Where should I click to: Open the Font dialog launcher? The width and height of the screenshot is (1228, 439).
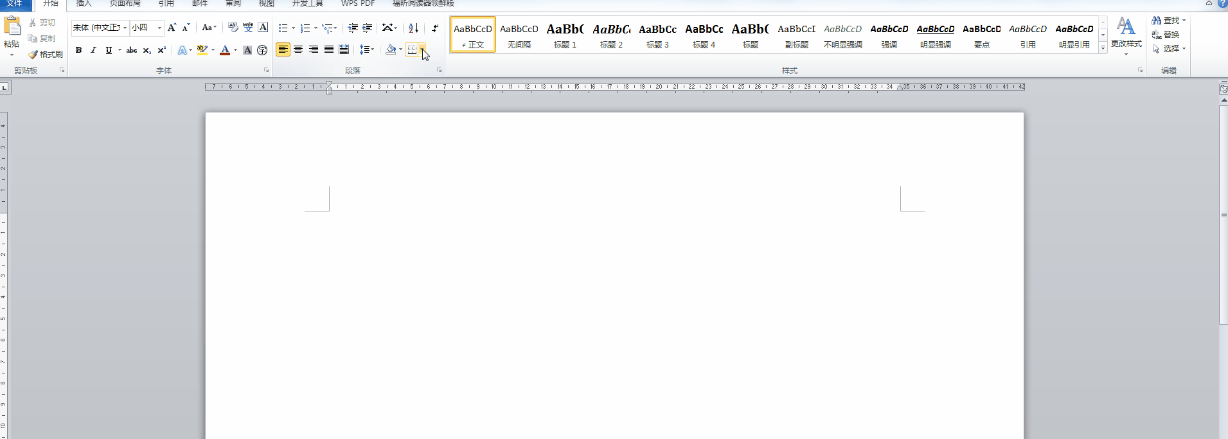click(x=266, y=70)
